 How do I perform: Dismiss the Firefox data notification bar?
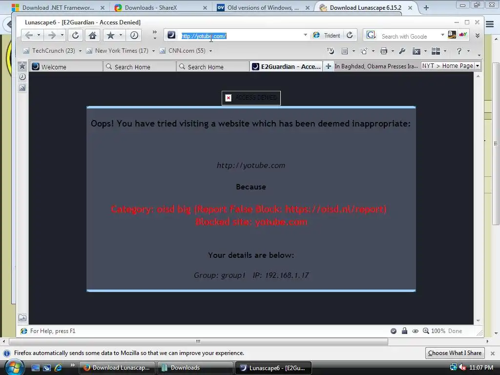[492, 354]
